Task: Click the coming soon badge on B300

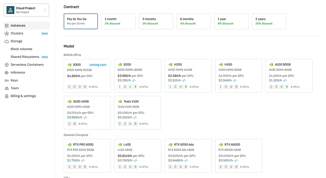Action: pos(98,65)
